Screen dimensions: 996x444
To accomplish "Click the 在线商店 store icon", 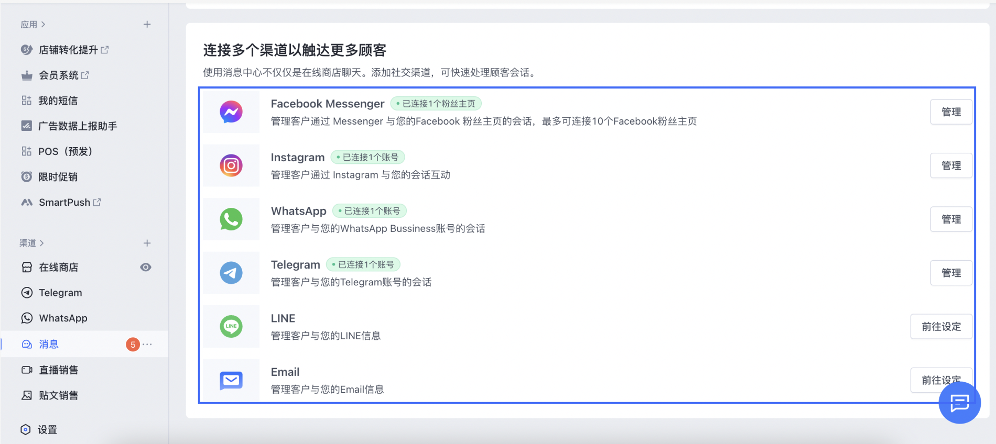I will (27, 268).
